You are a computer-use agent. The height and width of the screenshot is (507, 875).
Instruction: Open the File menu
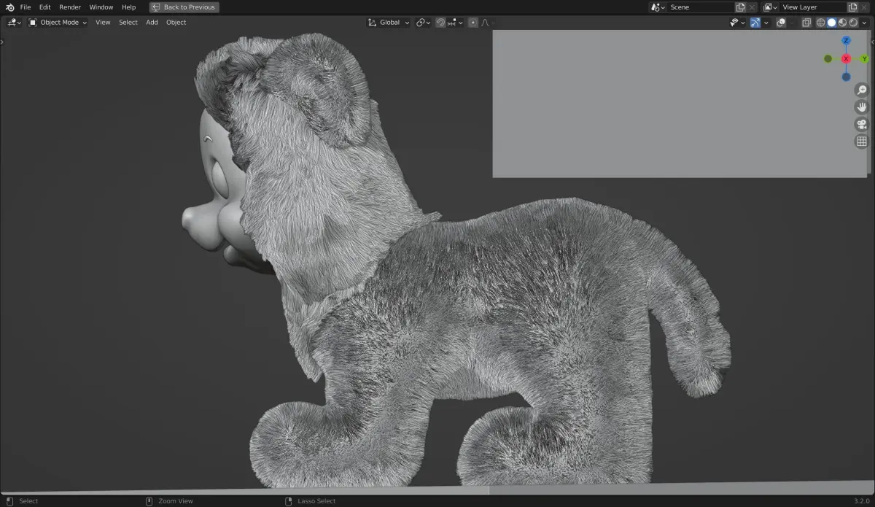pyautogui.click(x=26, y=7)
